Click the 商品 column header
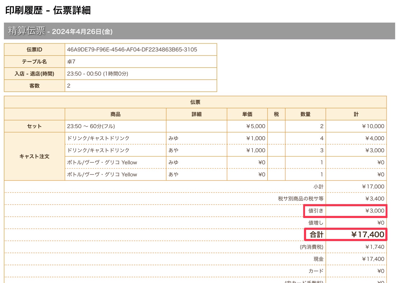Screen dimensions: 399x283 115,114
